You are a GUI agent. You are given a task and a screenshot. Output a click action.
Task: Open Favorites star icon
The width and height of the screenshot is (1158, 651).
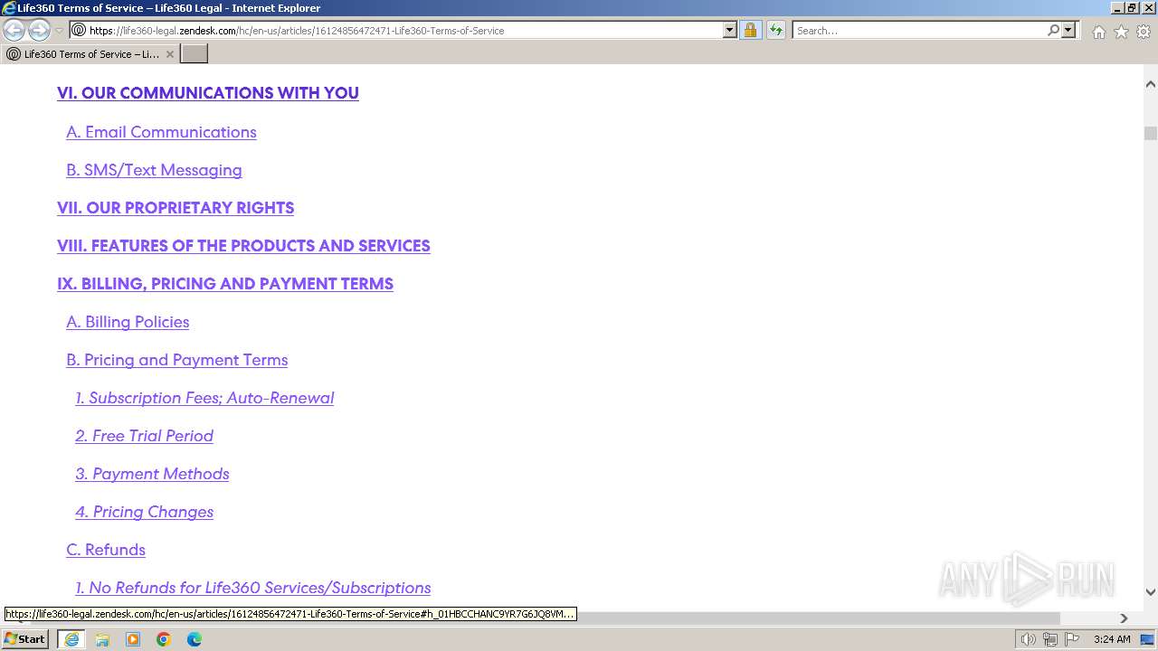[1121, 32]
